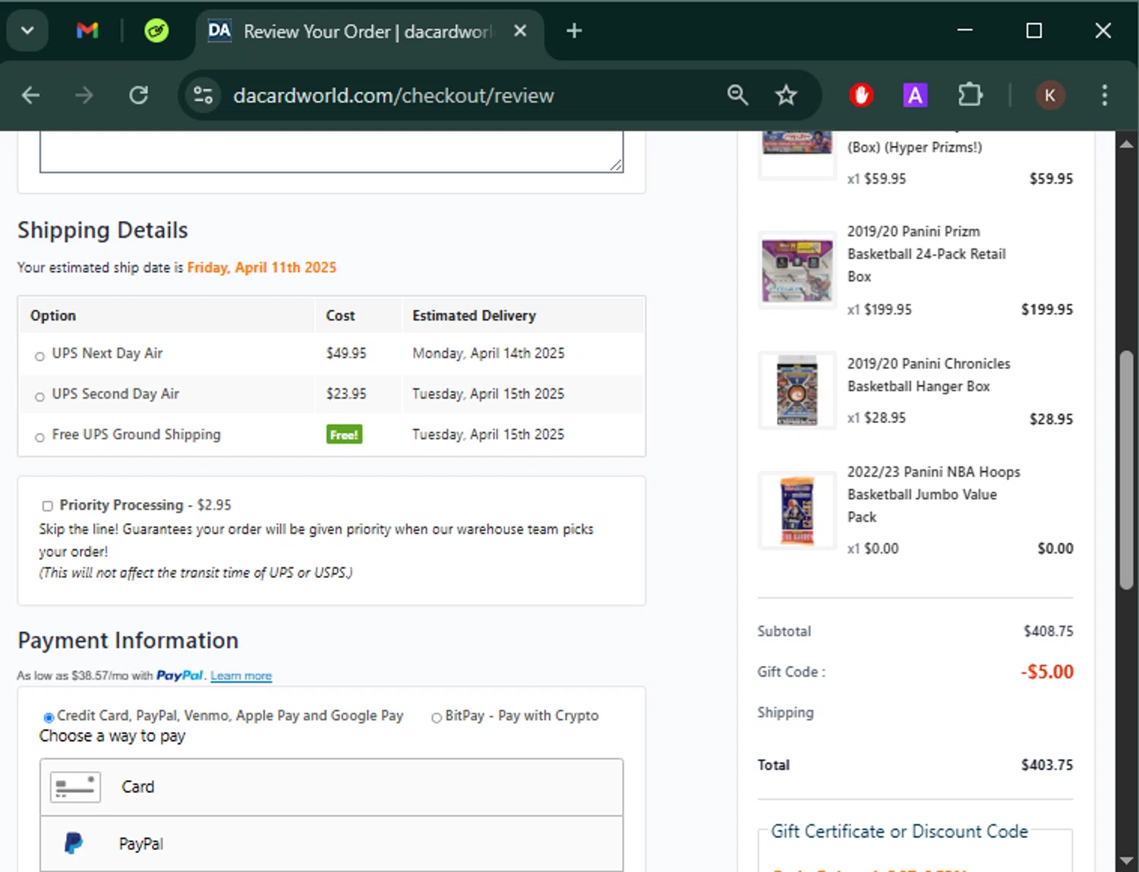Open the zoom magnifier icon
The width and height of the screenshot is (1139, 872).
(737, 96)
